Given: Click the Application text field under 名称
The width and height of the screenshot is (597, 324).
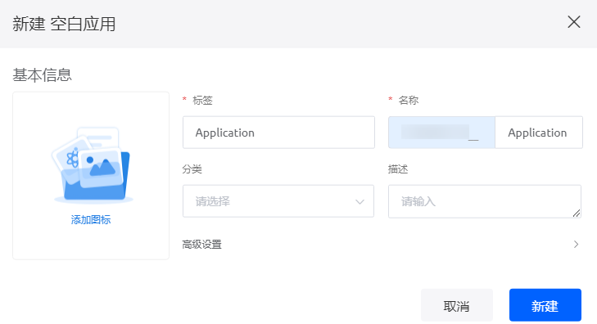Looking at the screenshot, I should click(539, 133).
